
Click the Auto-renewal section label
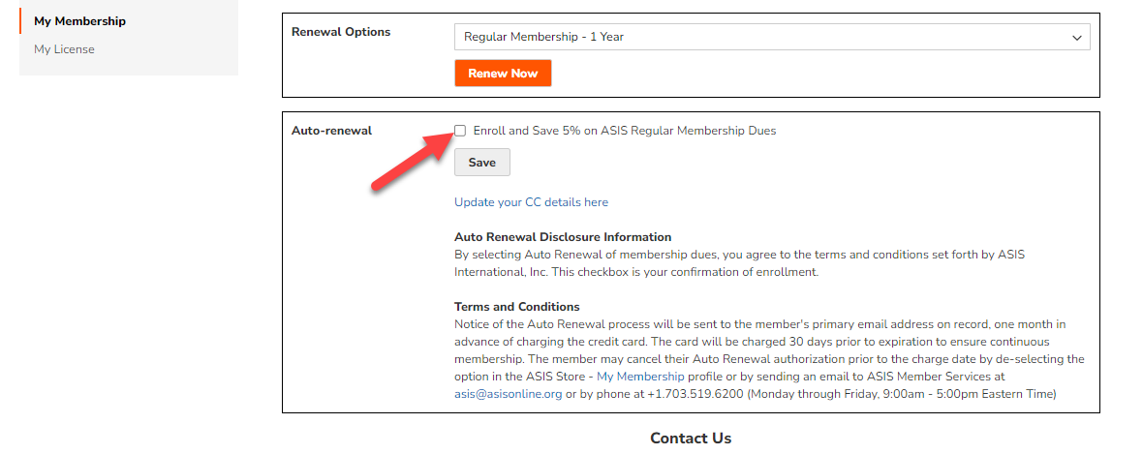(x=331, y=132)
